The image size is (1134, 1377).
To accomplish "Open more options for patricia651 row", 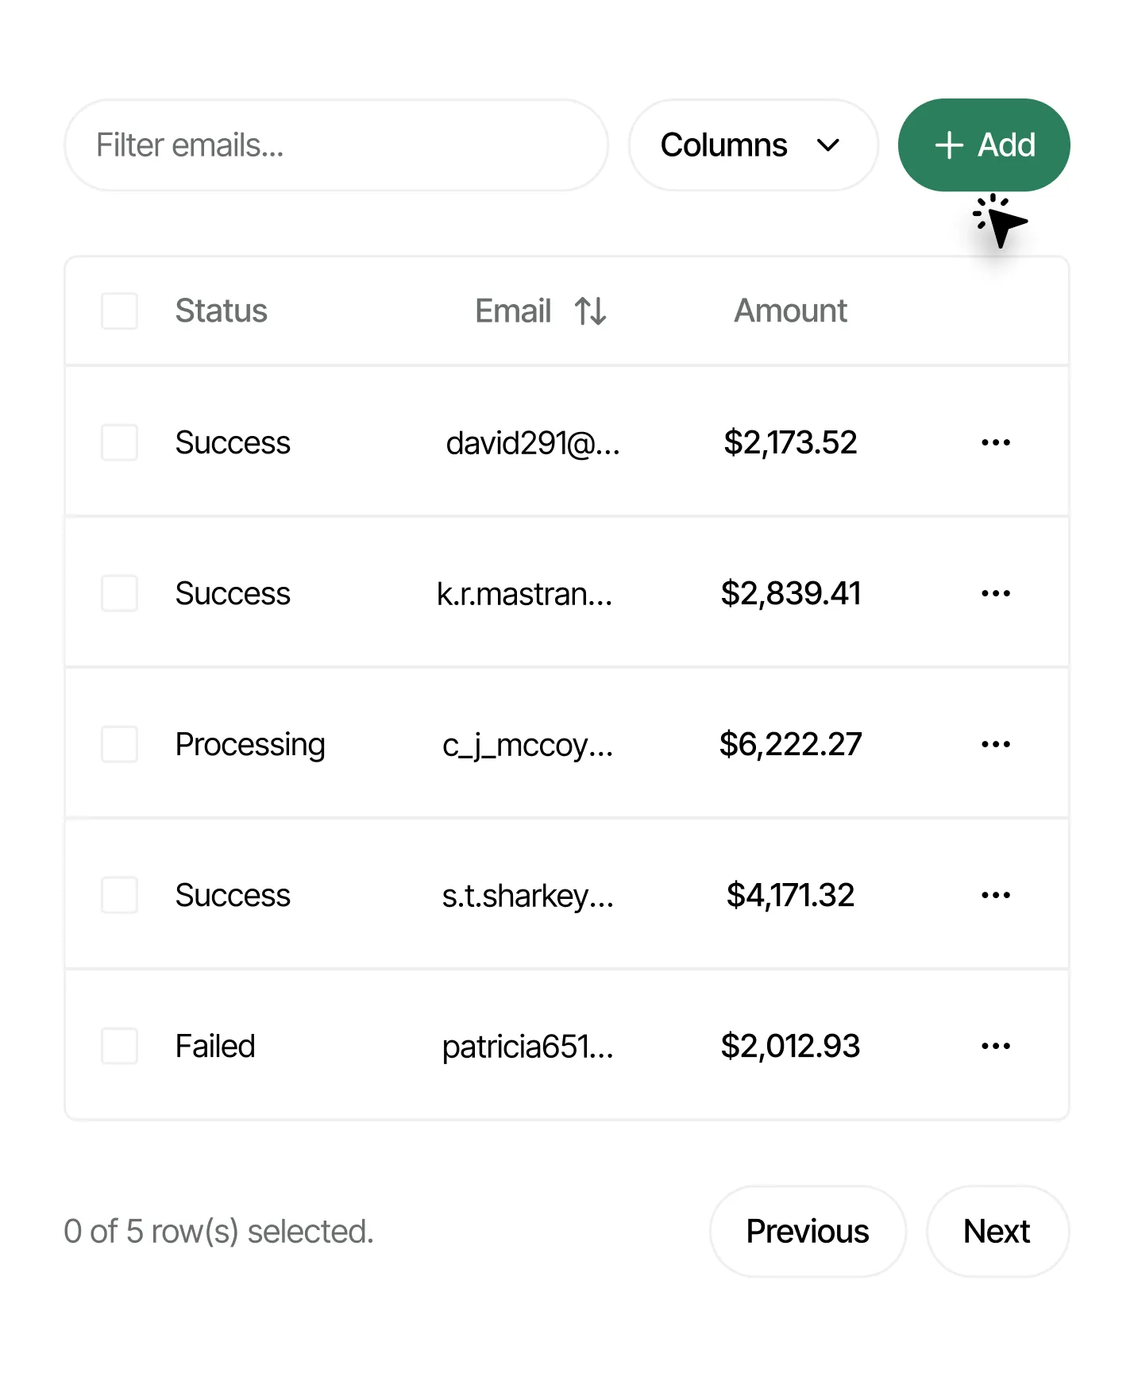I will point(995,1046).
